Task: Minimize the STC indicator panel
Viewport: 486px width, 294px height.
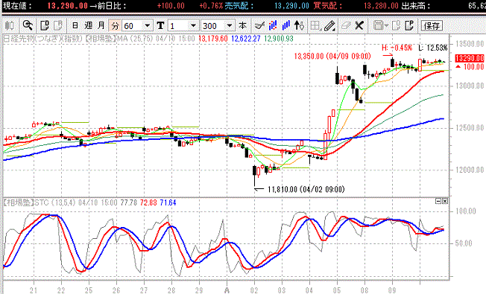Action: [438, 201]
